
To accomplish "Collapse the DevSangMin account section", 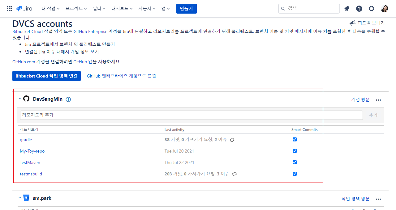I will tap(20, 99).
